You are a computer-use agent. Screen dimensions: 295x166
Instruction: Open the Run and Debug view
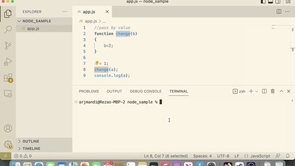tap(8, 61)
